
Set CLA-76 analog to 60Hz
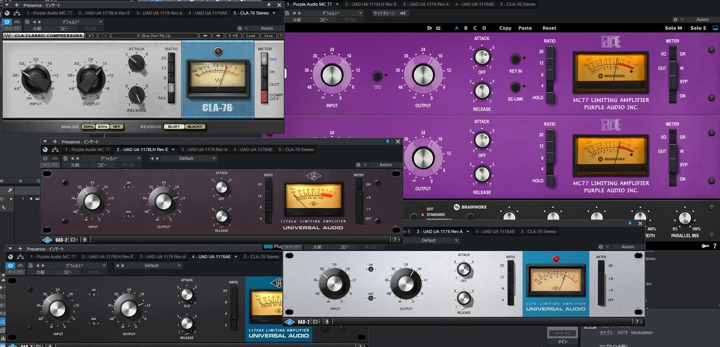click(x=103, y=127)
